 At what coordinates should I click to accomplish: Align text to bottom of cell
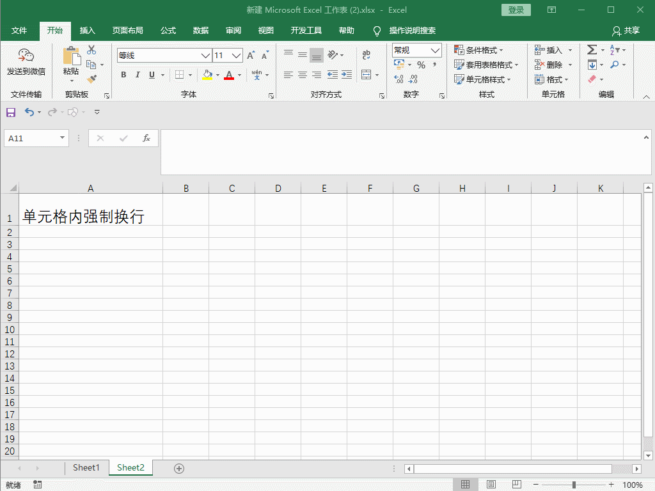317,55
